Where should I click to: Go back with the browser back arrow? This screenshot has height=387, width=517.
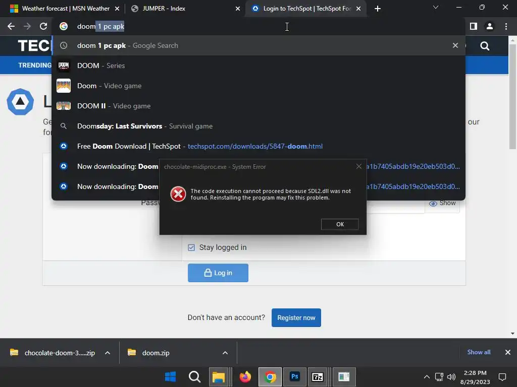click(x=11, y=26)
